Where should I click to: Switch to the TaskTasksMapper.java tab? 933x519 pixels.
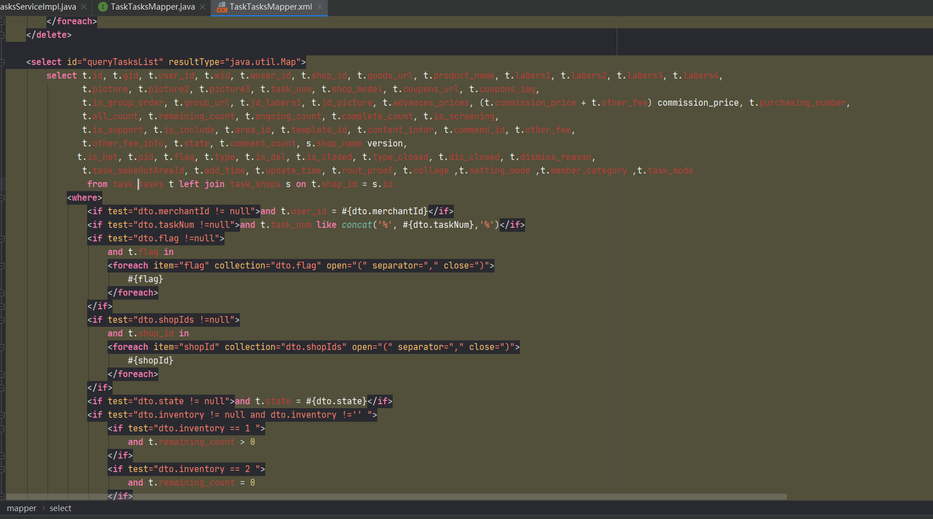tap(152, 7)
